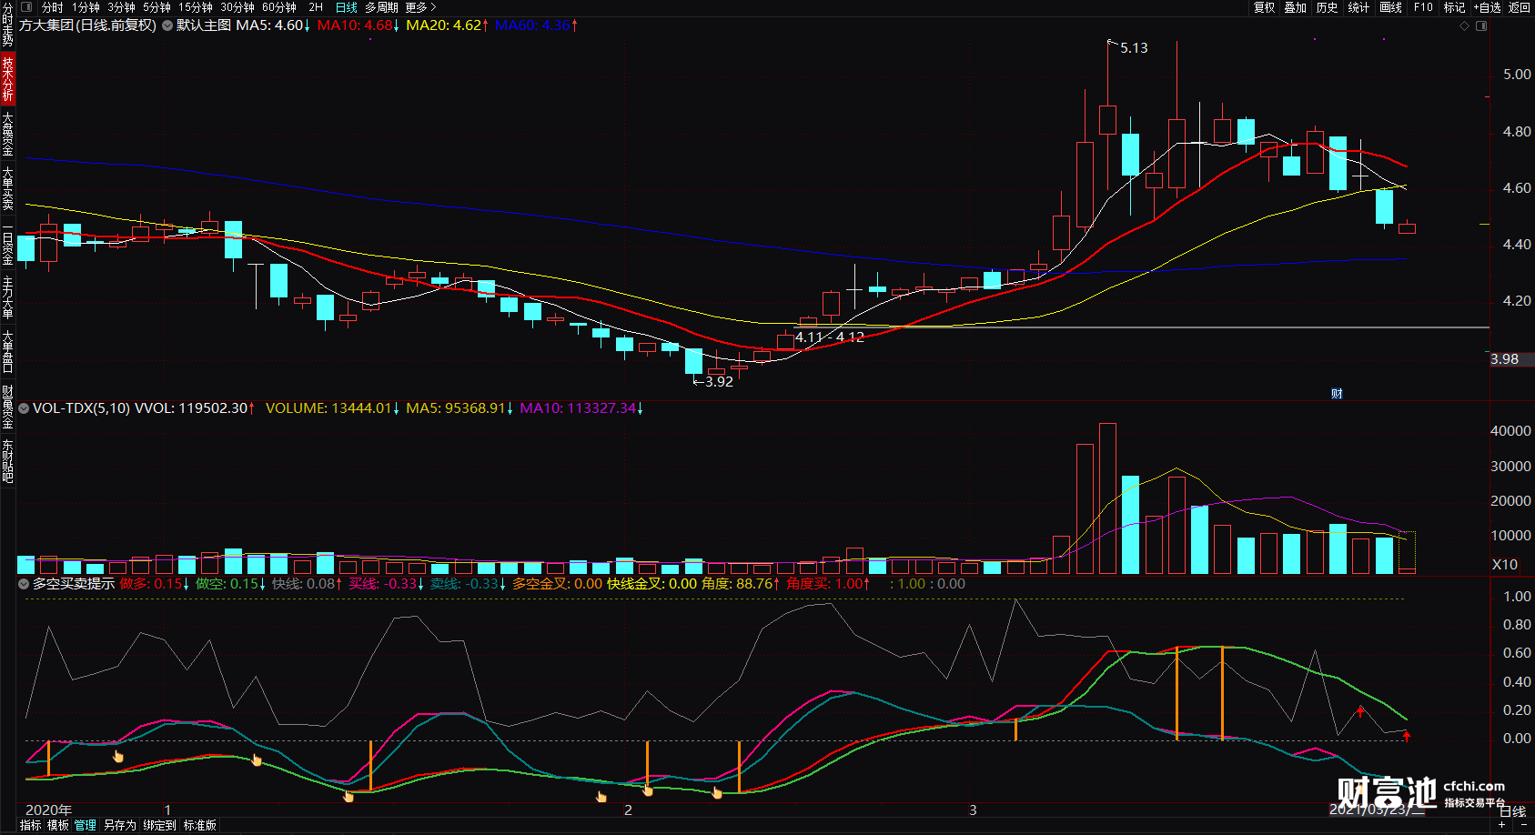The height and width of the screenshot is (835, 1535).
Task: Open the 一日资金 sidebar tab
Action: point(7,243)
